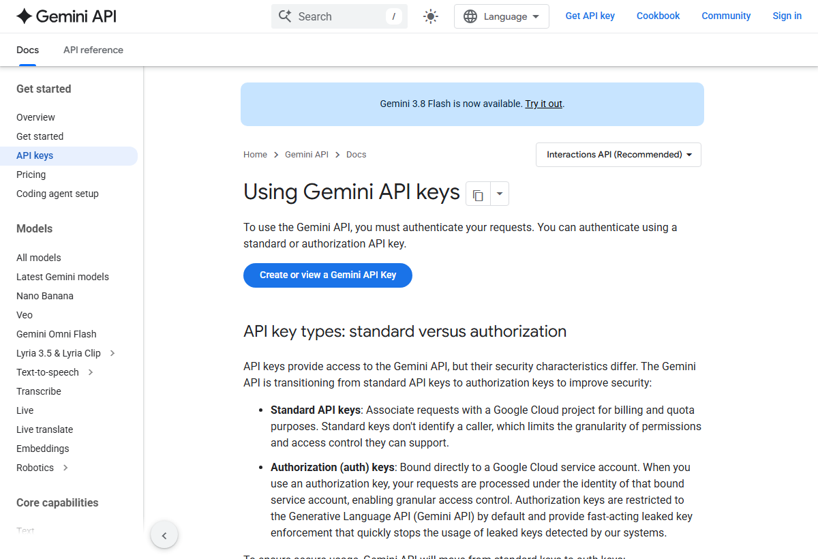Open Text-to-speech in sidebar

[48, 372]
